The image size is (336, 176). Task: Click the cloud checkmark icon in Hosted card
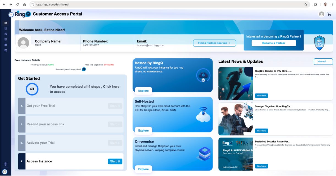tap(203, 75)
